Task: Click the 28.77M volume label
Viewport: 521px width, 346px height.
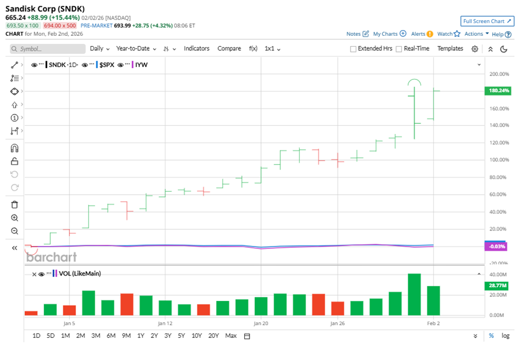Action: tap(497, 285)
